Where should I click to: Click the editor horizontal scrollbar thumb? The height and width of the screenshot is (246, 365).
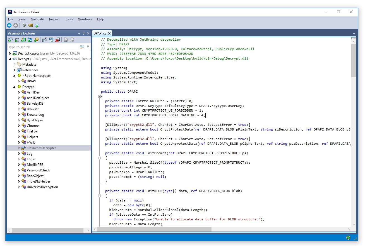154,229
